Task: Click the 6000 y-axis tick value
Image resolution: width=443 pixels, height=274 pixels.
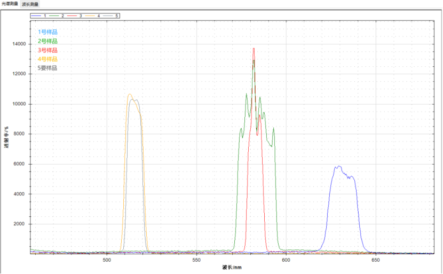Action: (x=19, y=164)
